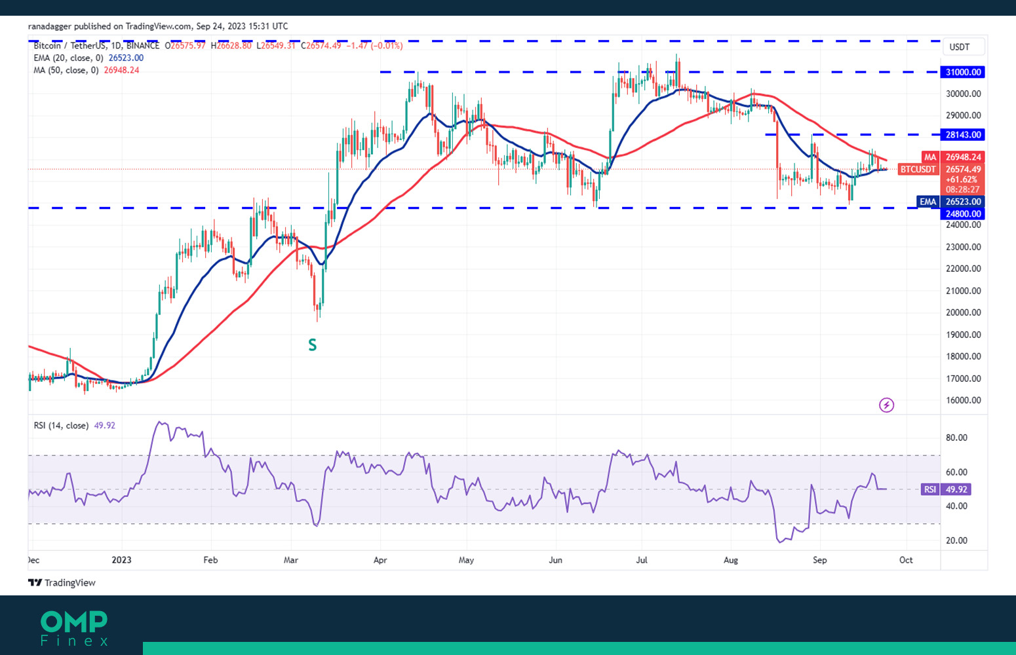This screenshot has width=1016, height=655.
Task: Select the RSI (14, close) legend
Action: coord(75,425)
